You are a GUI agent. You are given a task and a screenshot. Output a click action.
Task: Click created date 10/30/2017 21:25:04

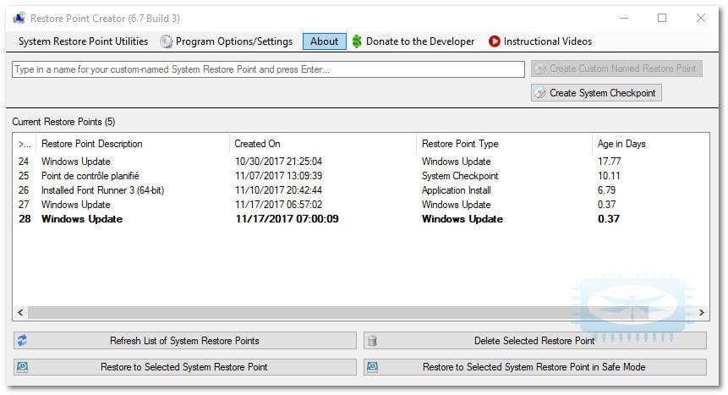278,162
